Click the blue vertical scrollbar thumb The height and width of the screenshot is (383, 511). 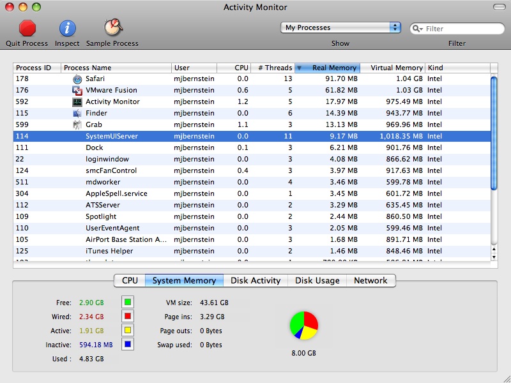494,133
